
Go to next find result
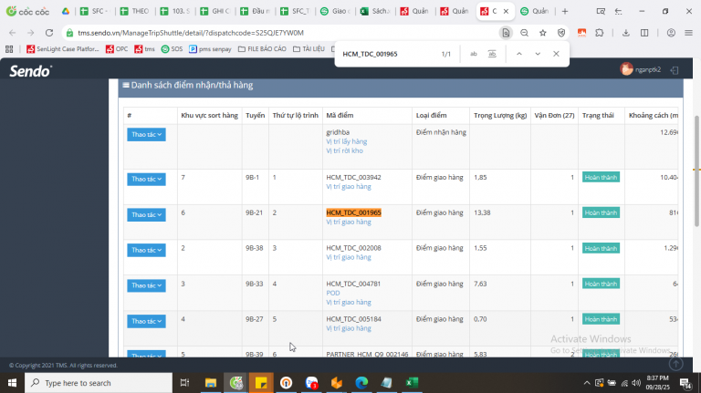point(538,54)
